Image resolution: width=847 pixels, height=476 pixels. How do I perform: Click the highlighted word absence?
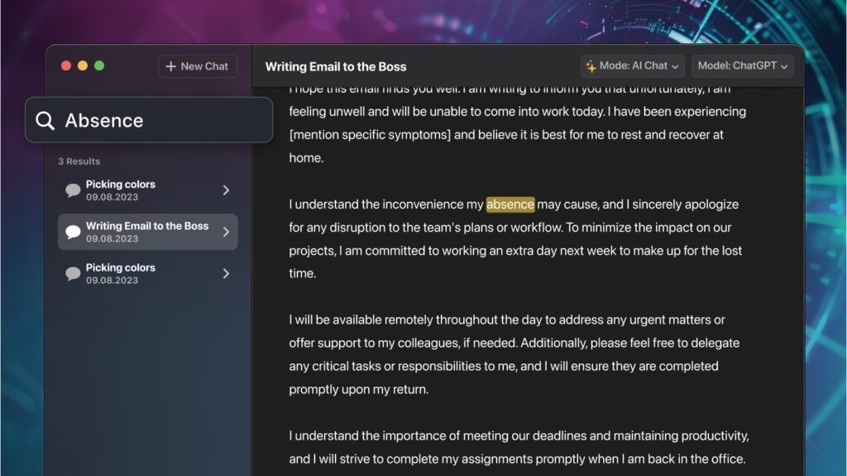510,204
